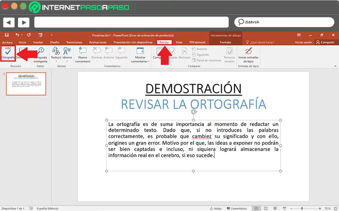339x211 pixels.
Task: Click Iniciar sesión link
Action: coord(303,43)
